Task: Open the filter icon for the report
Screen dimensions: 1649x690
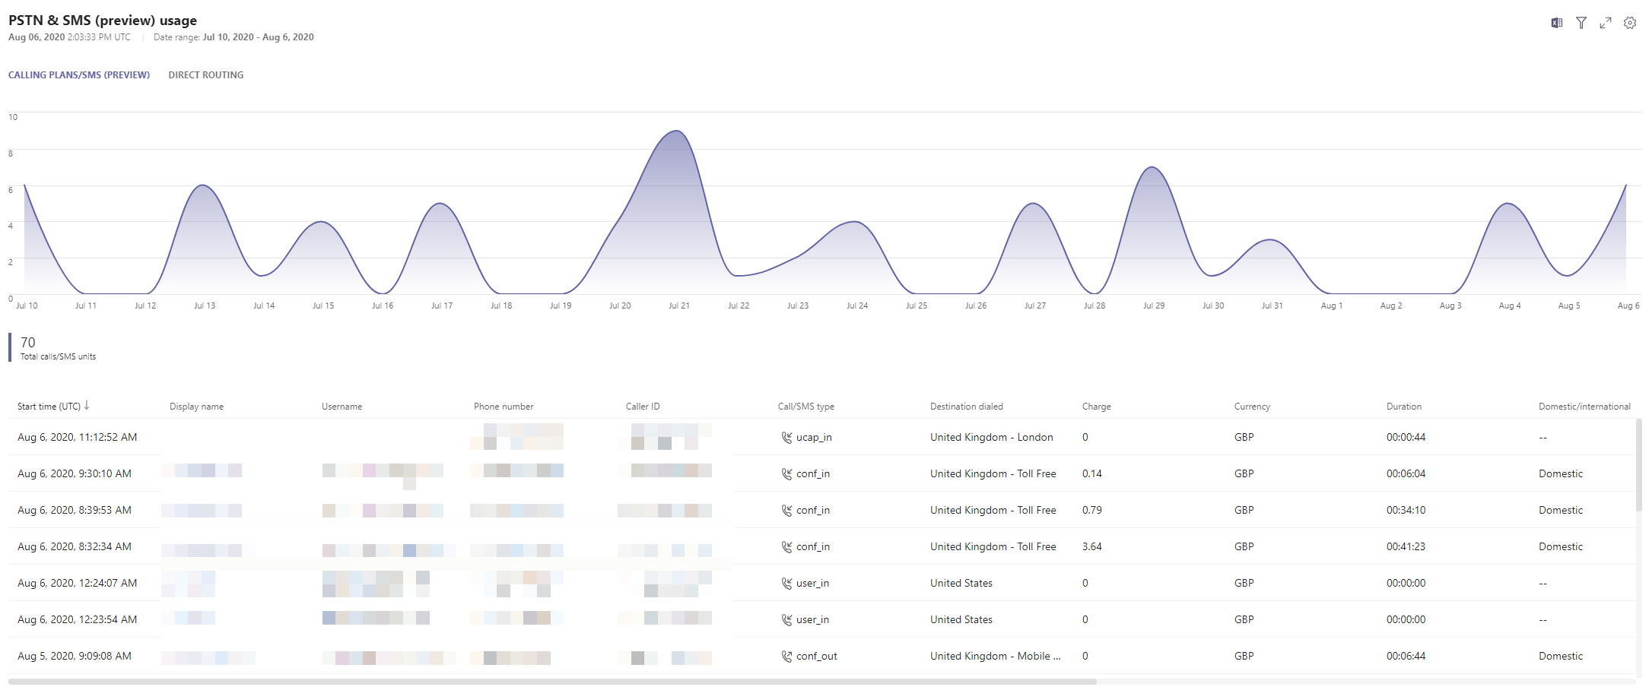Action: coord(1581,23)
